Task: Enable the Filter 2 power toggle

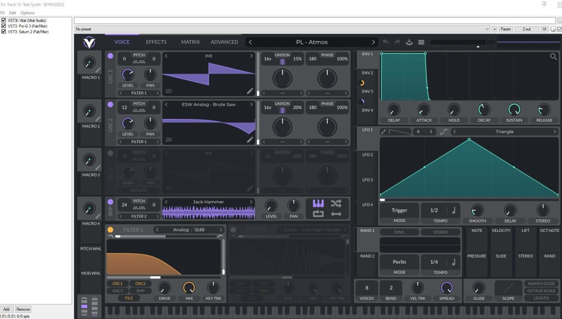Action: (233, 230)
